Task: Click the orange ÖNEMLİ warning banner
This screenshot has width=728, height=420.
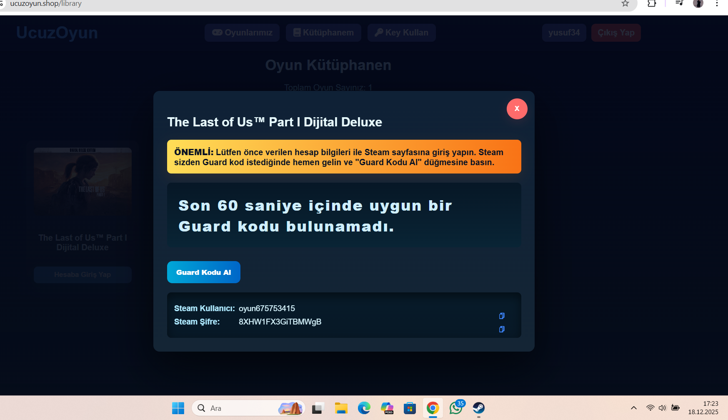Action: tap(344, 157)
